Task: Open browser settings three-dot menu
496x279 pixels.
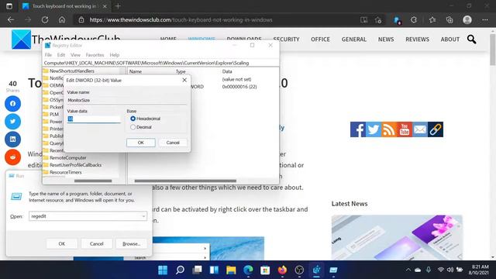Action: pyautogui.click(x=485, y=19)
